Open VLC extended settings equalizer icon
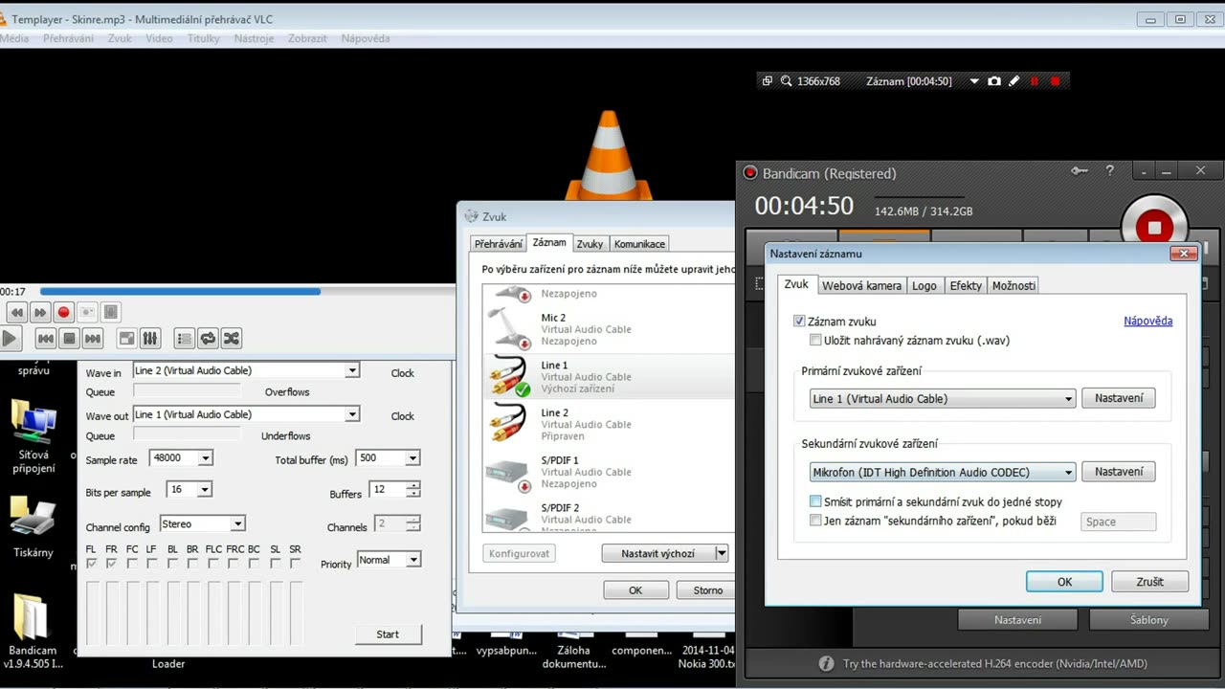Viewport: 1225px width, 689px height. [150, 338]
